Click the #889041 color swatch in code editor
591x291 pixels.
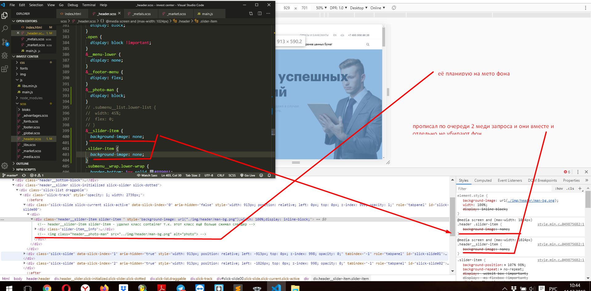coord(152,172)
